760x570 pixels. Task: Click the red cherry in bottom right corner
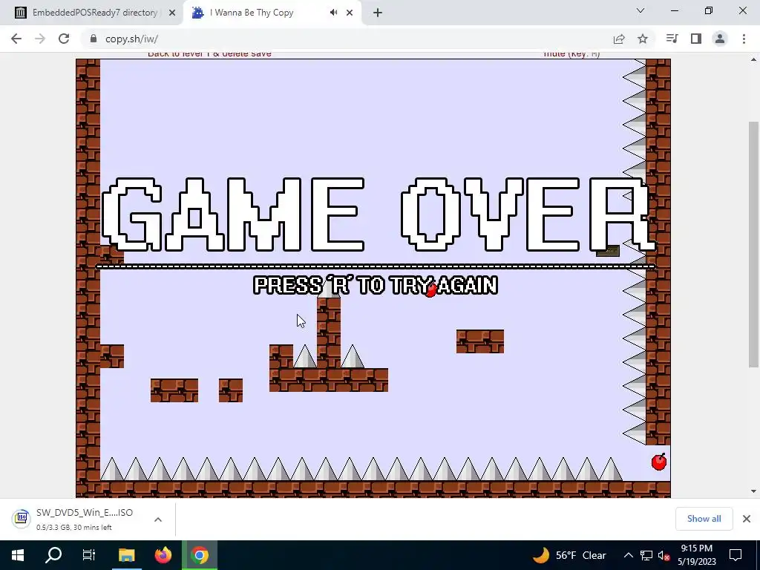[x=659, y=462]
